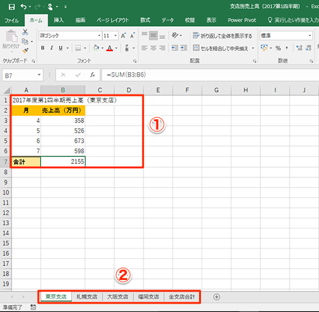Open the font color dropdown arrow

pos(116,48)
